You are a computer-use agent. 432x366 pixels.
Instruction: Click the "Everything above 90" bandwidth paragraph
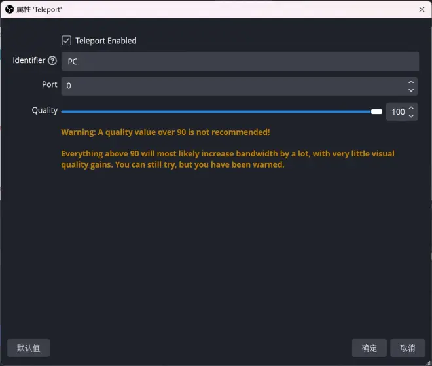click(228, 159)
